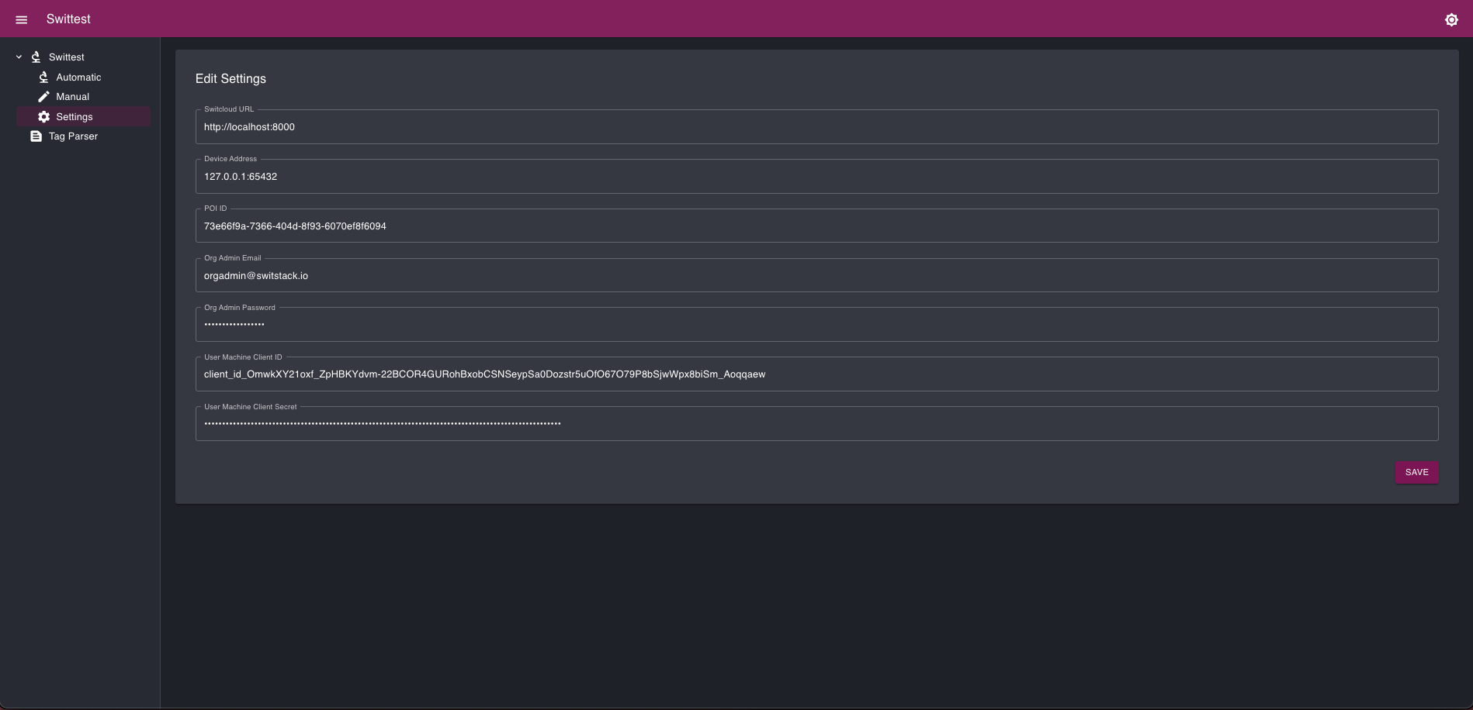Open the hamburger navigation menu
1473x710 pixels.
[21, 19]
